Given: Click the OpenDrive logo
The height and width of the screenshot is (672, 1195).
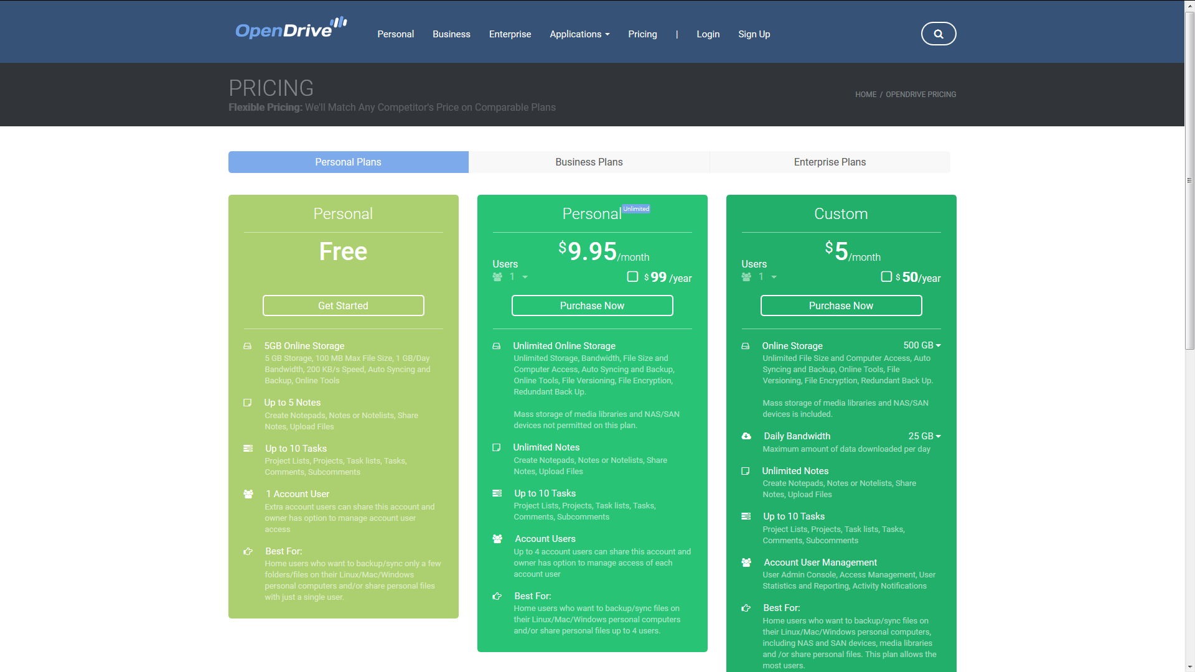Looking at the screenshot, I should click(x=291, y=28).
